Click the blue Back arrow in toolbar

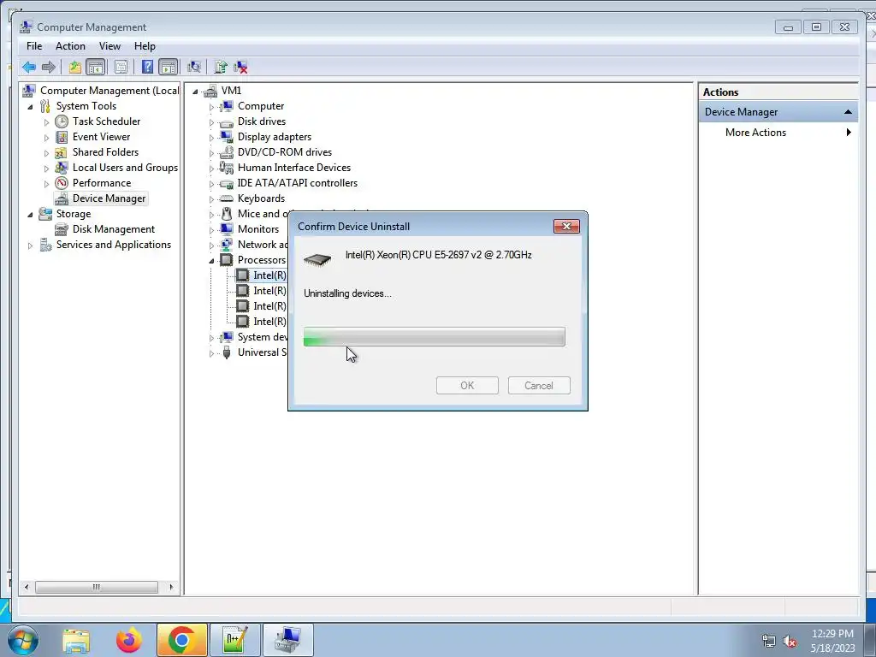coord(29,67)
